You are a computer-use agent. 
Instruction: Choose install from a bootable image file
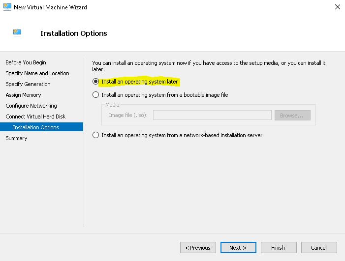[96, 95]
